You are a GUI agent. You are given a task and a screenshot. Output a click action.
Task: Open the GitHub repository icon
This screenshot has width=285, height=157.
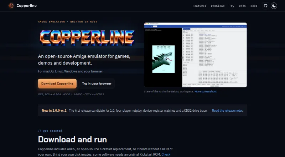pyautogui.click(x=265, y=6)
